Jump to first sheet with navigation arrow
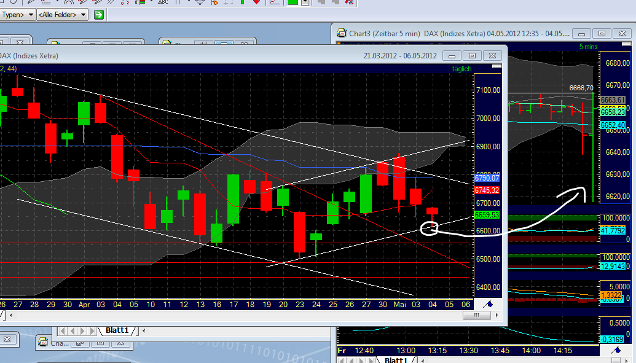This screenshot has height=363, width=636. pyautogui.click(x=63, y=331)
